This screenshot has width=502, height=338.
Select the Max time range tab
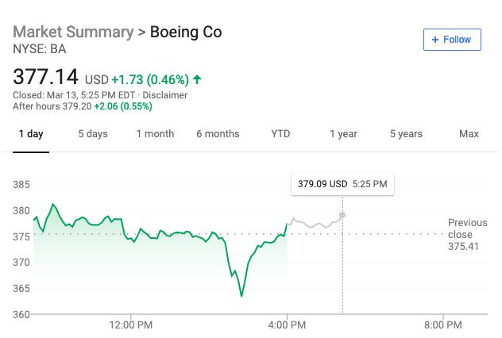tap(469, 134)
